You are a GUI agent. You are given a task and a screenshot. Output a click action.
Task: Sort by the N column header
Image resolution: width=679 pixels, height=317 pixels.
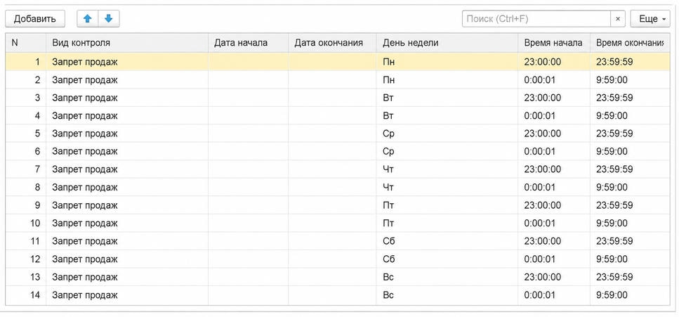point(25,43)
